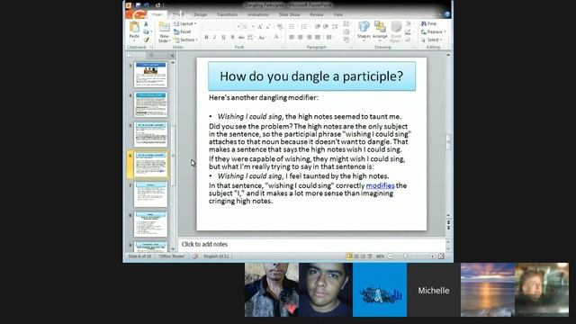576x324 pixels.
Task: Follow the 'modifies' hyperlink on slide
Action: (x=380, y=185)
